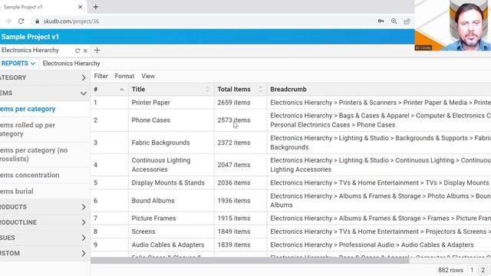
Task: Click the 2372 items cell
Action: click(240, 143)
